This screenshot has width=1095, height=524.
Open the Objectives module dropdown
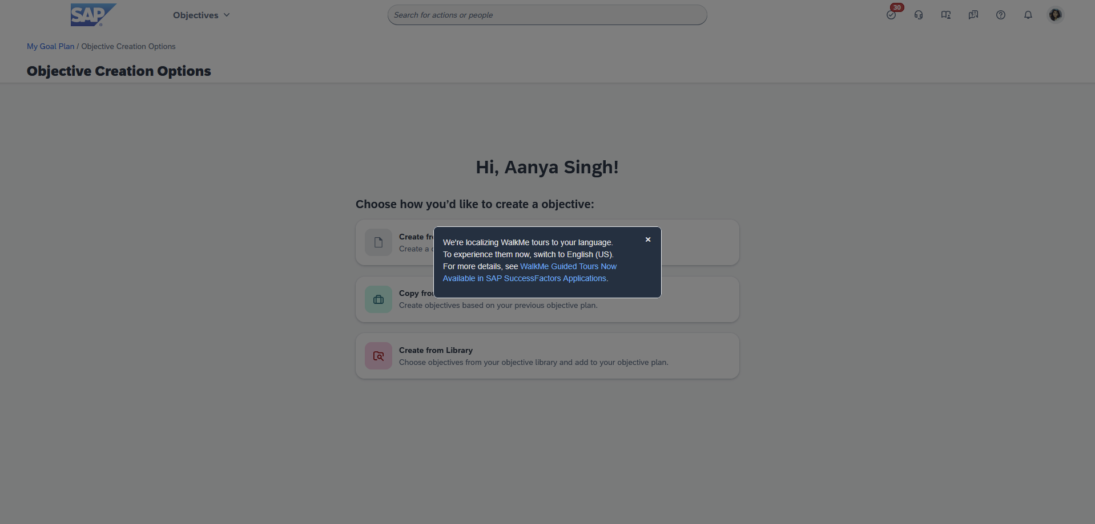click(201, 15)
